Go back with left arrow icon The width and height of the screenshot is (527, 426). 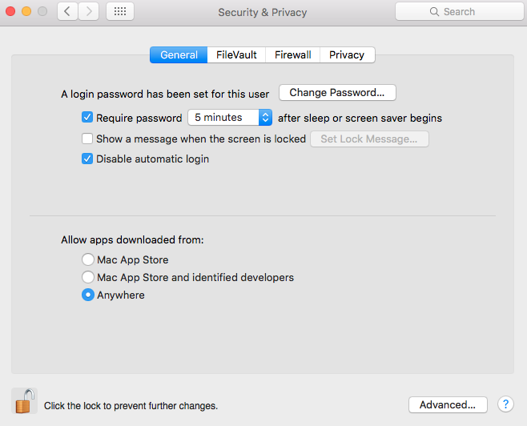pyautogui.click(x=67, y=11)
